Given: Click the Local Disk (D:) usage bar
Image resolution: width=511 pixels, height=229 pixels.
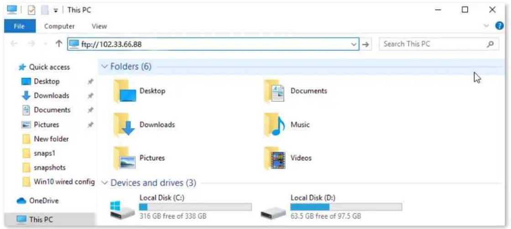Looking at the screenshot, I should coord(346,207).
